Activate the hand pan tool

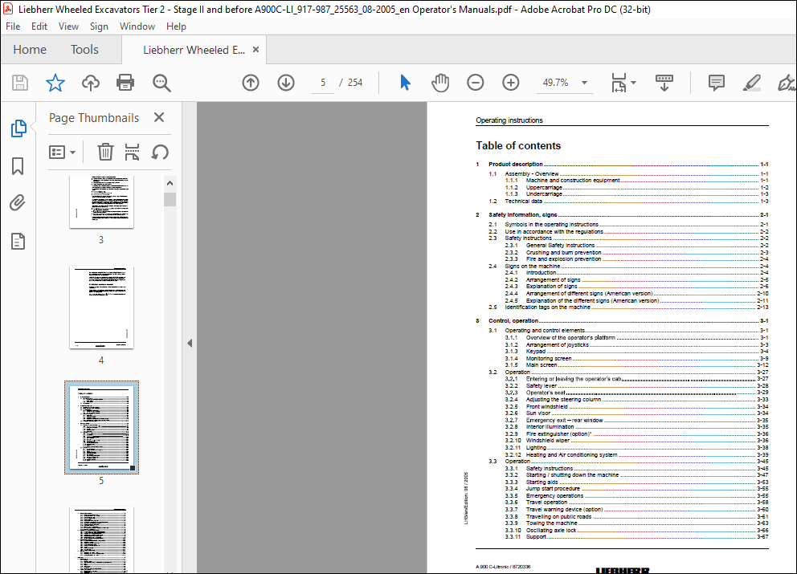coord(440,83)
